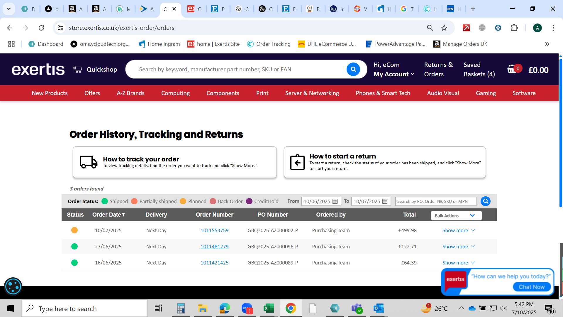Filter orders by Shipped status
563x317 pixels.
coord(115,201)
